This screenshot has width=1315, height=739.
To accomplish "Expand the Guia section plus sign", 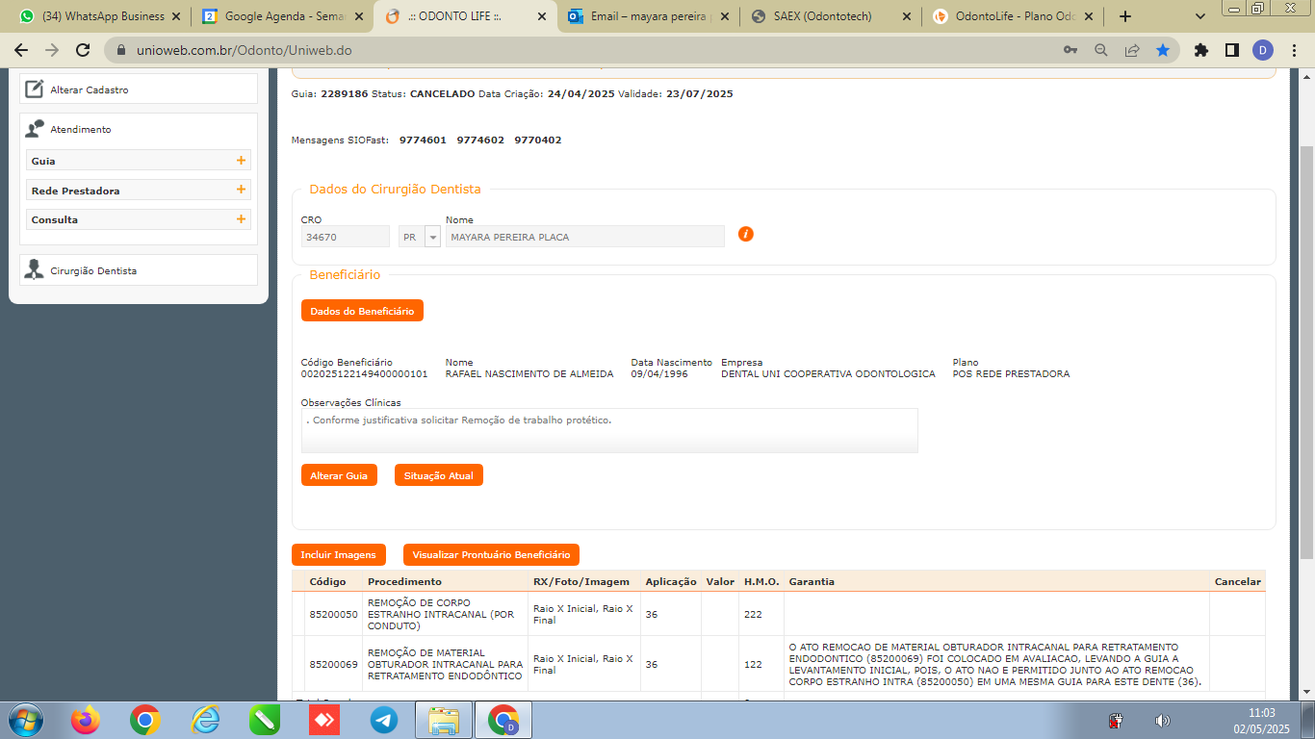I will [x=241, y=161].
